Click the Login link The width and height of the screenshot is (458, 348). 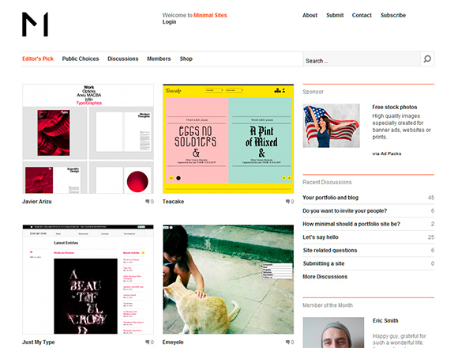tap(169, 22)
